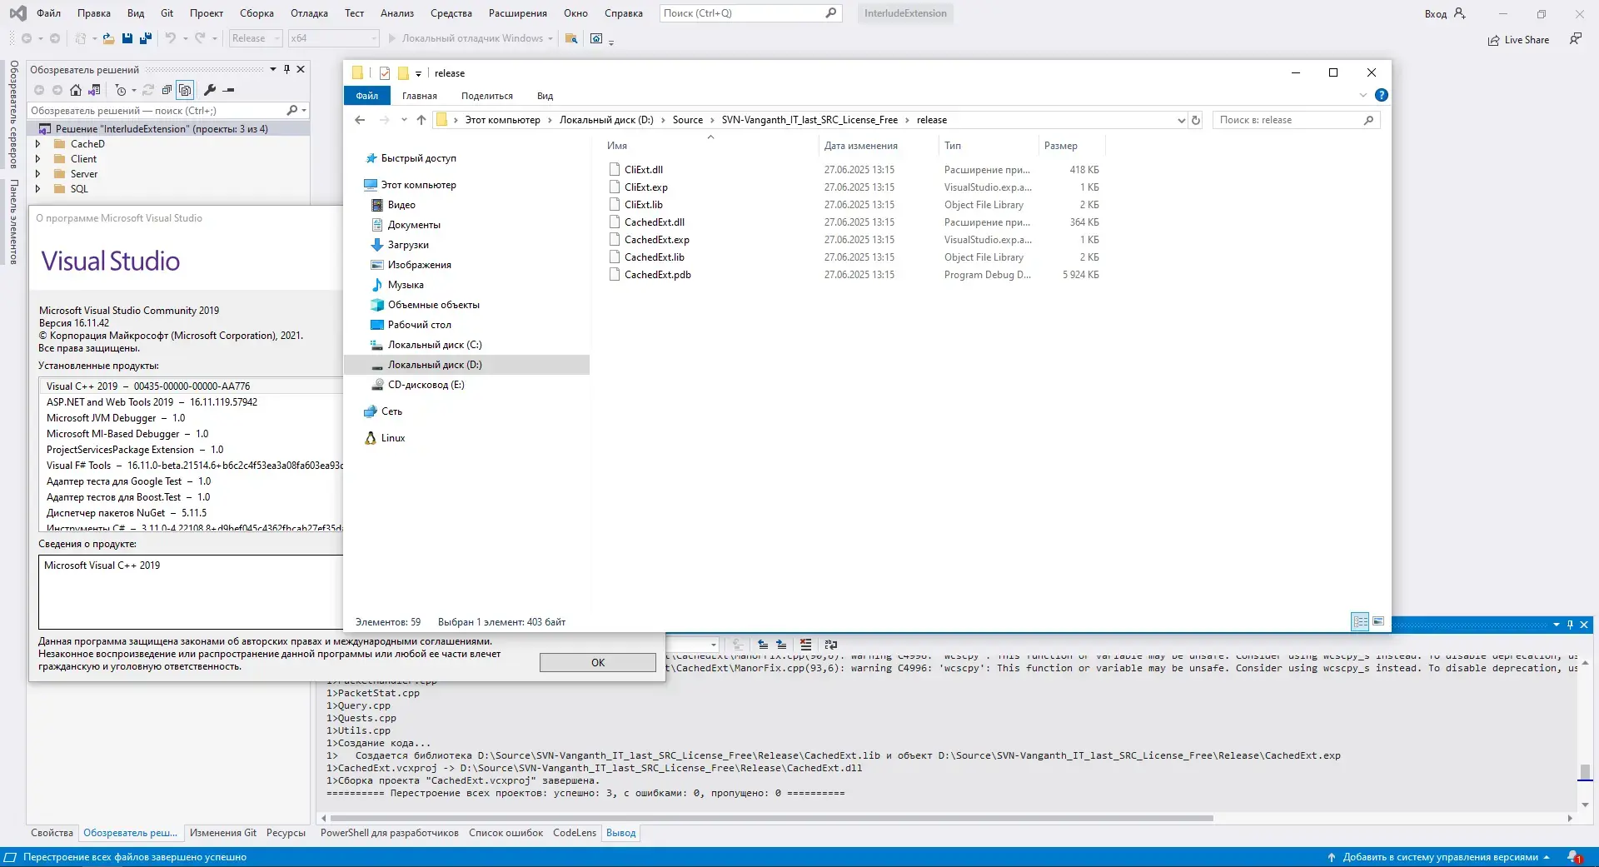Click notifications icon in status bar
The height and width of the screenshot is (867, 1599).
point(1574,857)
